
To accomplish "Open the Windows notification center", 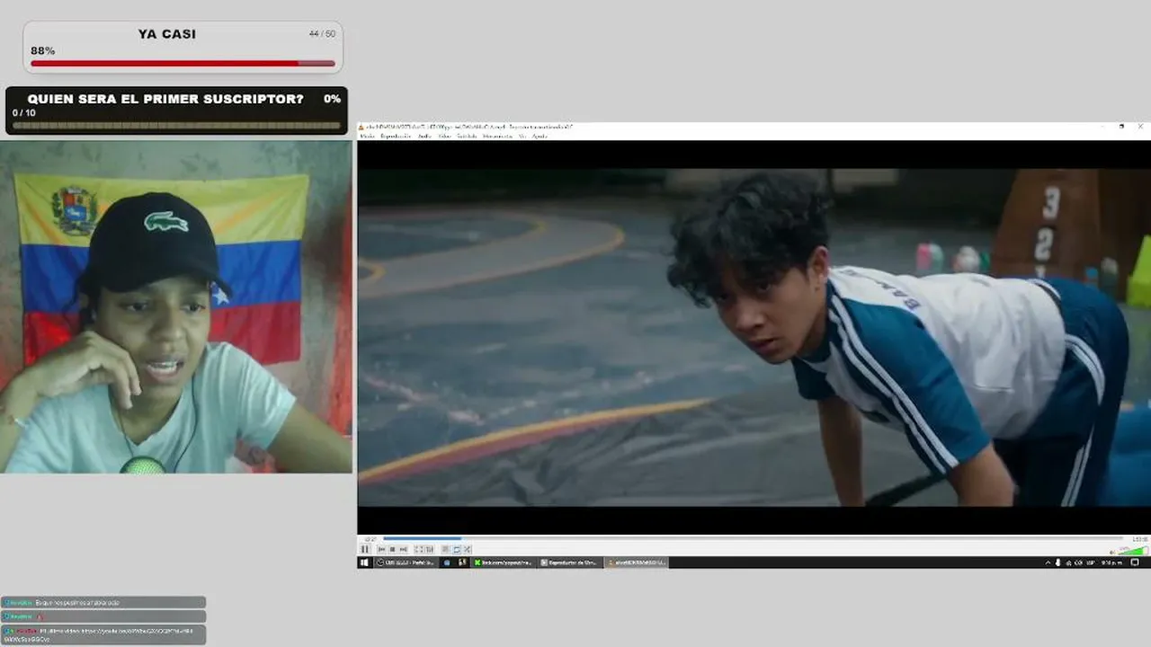I will (1135, 563).
